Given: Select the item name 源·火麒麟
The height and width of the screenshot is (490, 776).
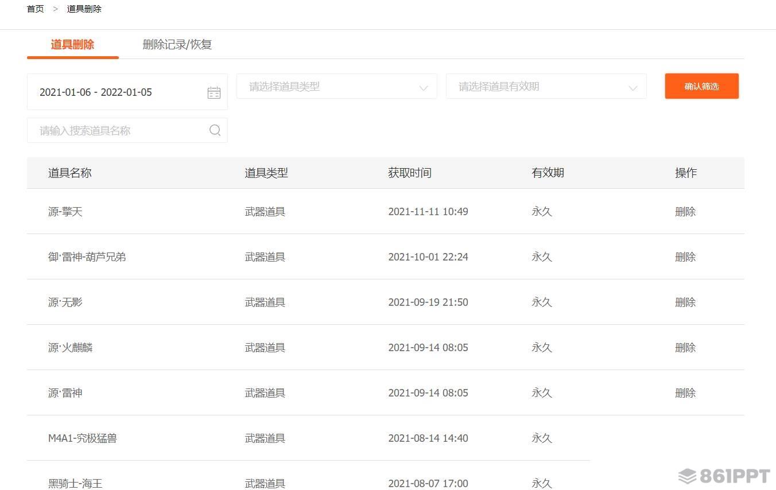Looking at the screenshot, I should (71, 348).
